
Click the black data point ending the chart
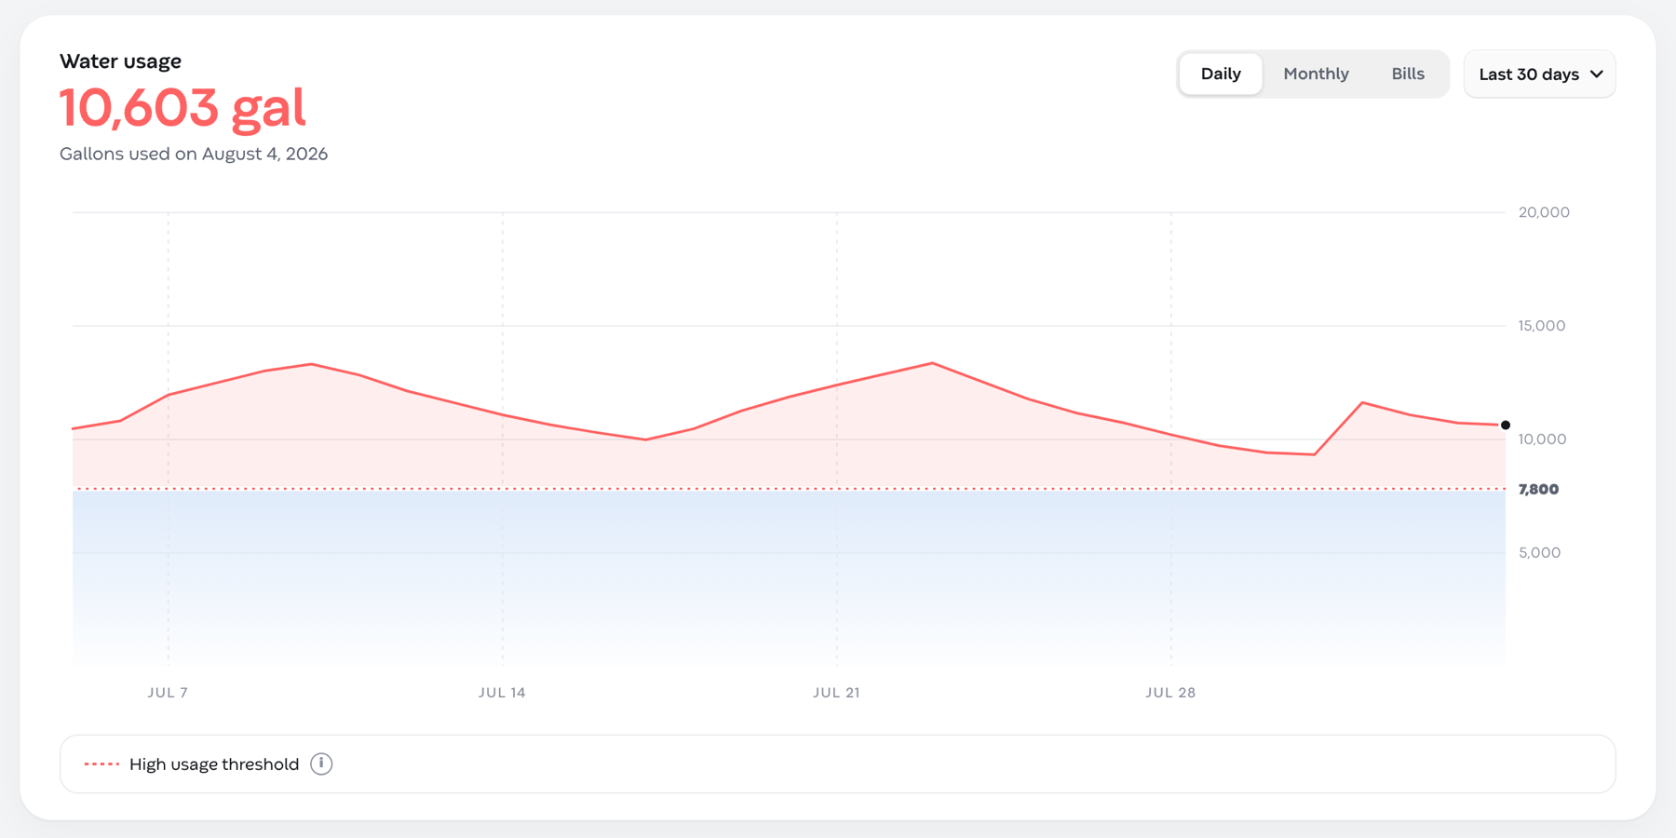[x=1506, y=425]
